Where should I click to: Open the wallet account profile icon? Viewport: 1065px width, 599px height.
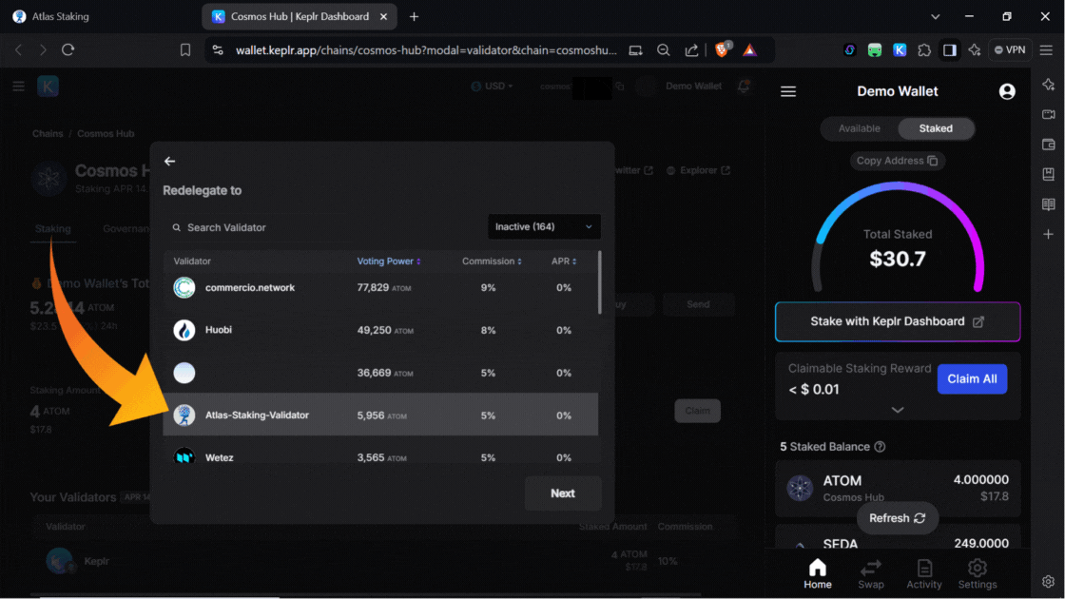1007,91
